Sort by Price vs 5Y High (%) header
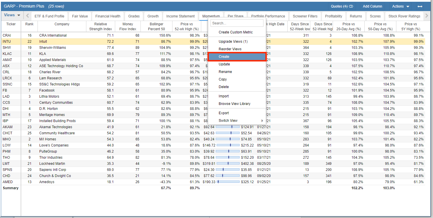 pos(411,26)
